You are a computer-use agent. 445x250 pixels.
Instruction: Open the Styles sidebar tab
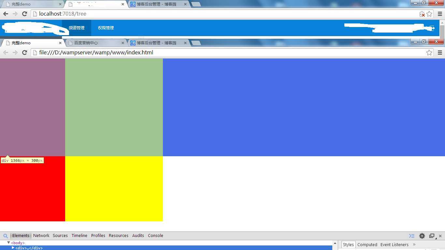[348, 244]
